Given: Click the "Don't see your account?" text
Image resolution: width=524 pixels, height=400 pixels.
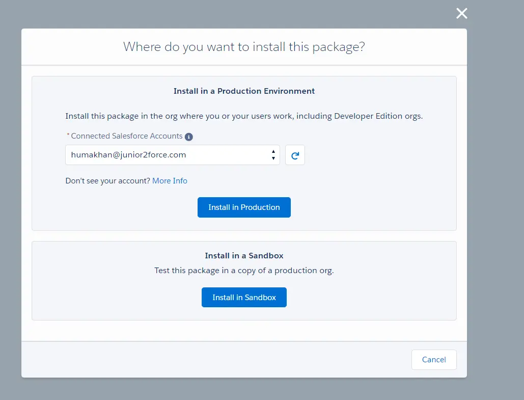Looking at the screenshot, I should (107, 181).
